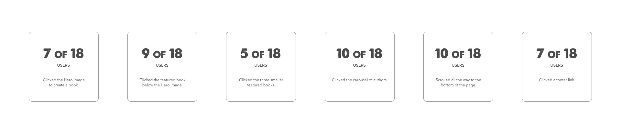This screenshot has width=621, height=133.
Task: Click USERS label on the Hero image card
Action: point(63,65)
